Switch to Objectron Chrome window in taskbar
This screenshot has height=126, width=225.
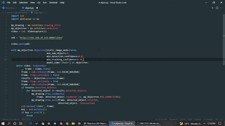coord(96,124)
